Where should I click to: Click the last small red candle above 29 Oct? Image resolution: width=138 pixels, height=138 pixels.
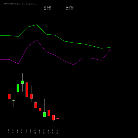point(58,119)
